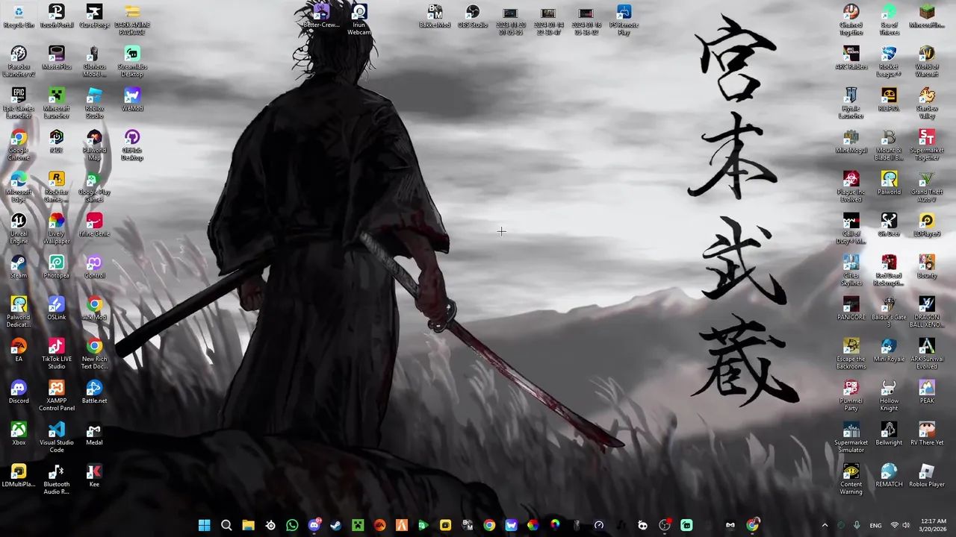Open Cities Skylines desktop shortcut

pyautogui.click(x=851, y=270)
